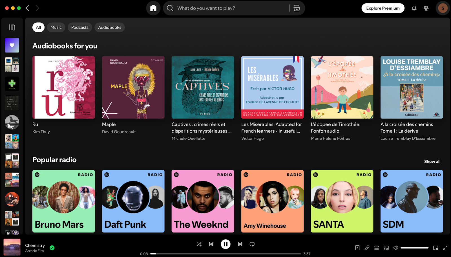Show all Popular radio stations
451x257 pixels.
coord(432,161)
